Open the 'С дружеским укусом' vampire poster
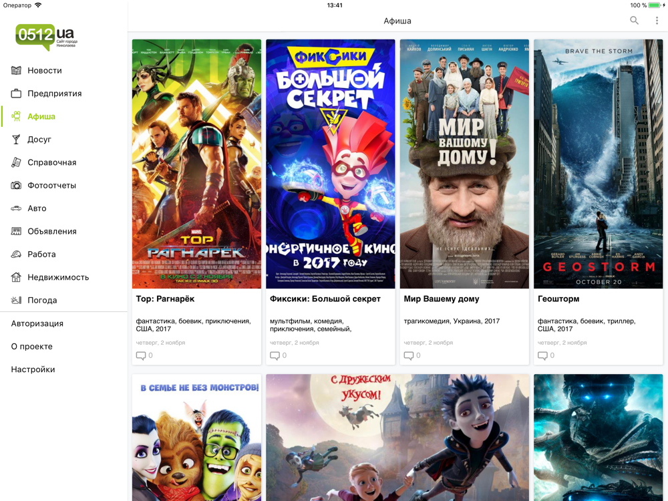The height and width of the screenshot is (501, 668). point(397,438)
